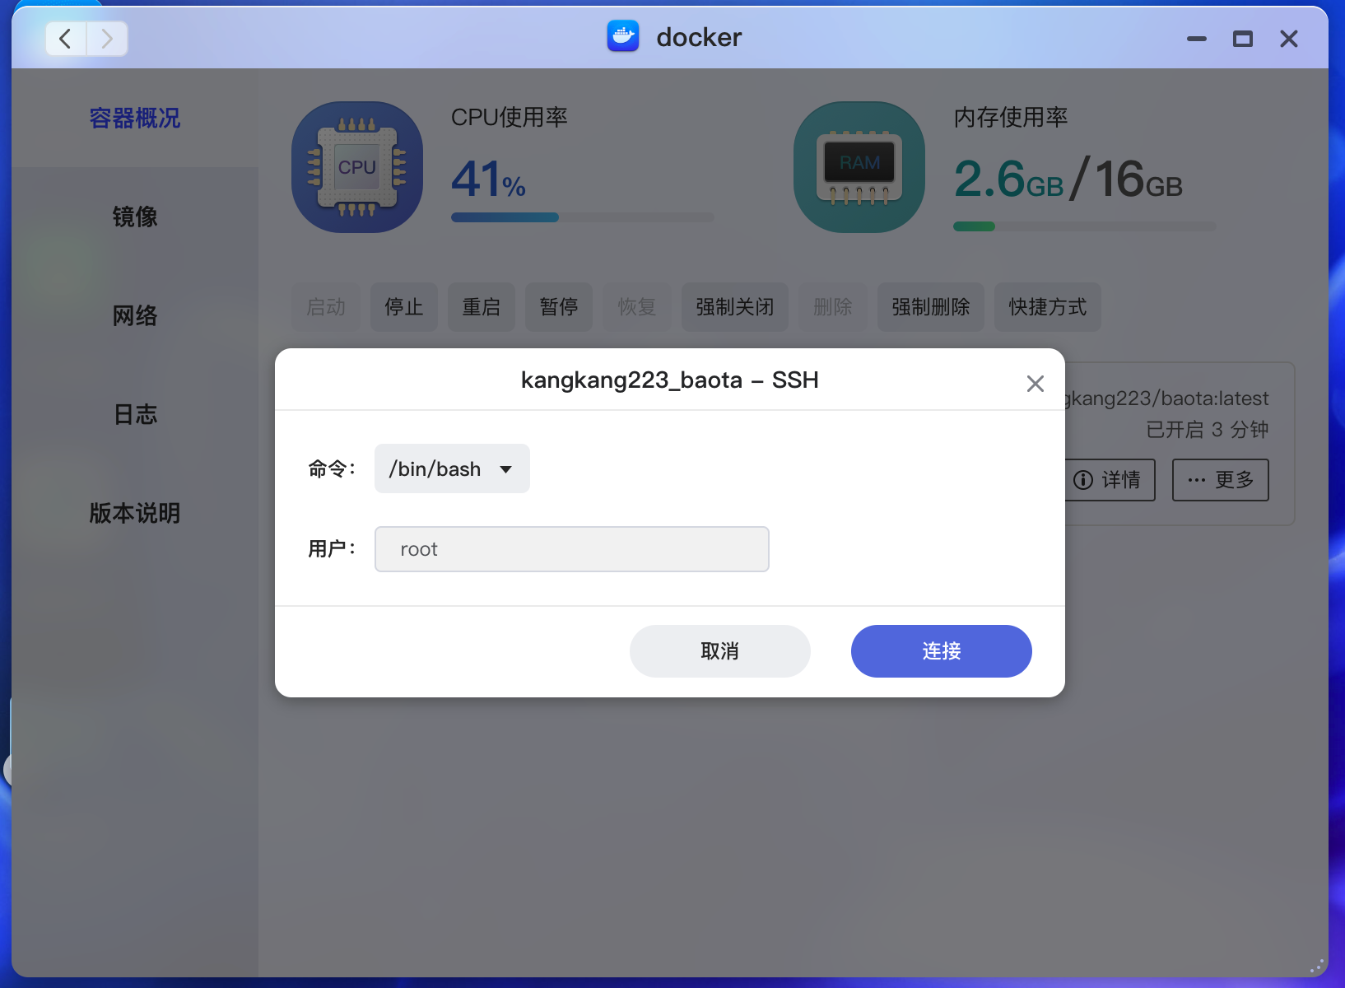Image resolution: width=1345 pixels, height=988 pixels.
Task: Click the 启动 start button
Action: tap(326, 307)
